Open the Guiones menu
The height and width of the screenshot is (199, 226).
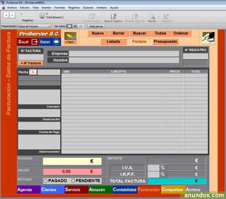click(88, 8)
